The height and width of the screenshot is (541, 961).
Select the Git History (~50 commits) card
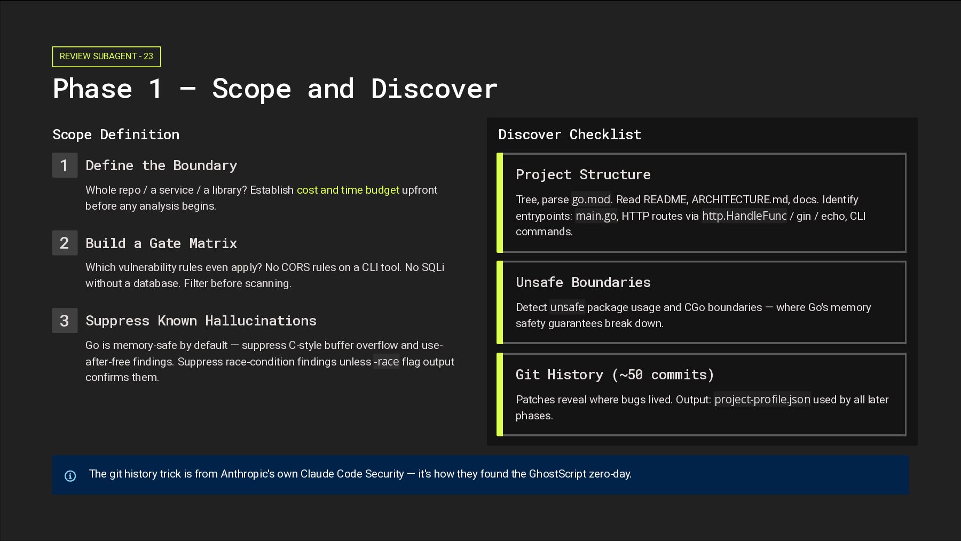(x=702, y=394)
